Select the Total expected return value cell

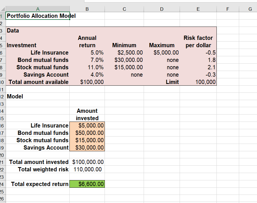87,184
